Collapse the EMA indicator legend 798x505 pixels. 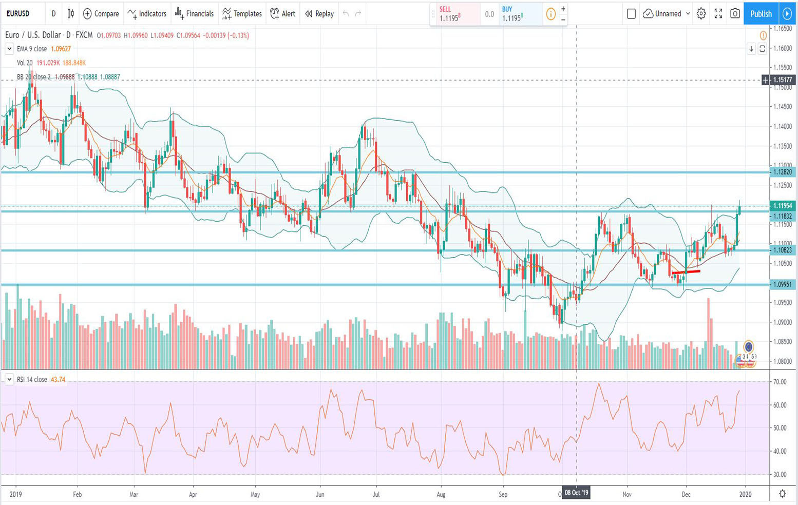tap(9, 49)
